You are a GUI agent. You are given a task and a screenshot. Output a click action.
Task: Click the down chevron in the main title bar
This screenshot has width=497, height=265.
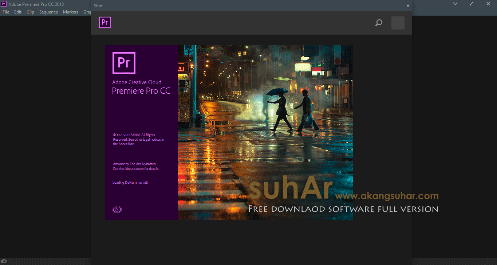pos(455,4)
